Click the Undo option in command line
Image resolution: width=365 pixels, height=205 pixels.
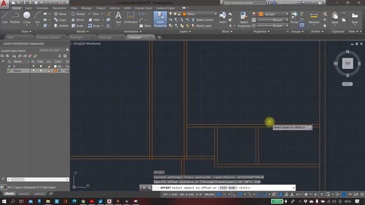(x=232, y=187)
